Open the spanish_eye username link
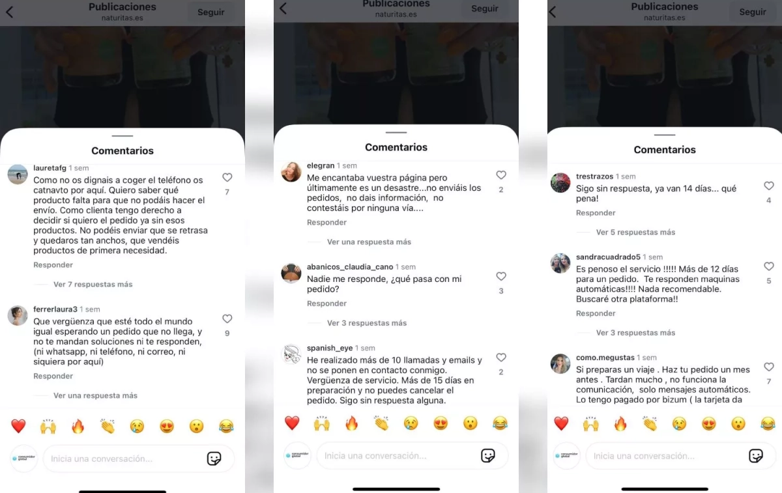The image size is (782, 493). [330, 348]
